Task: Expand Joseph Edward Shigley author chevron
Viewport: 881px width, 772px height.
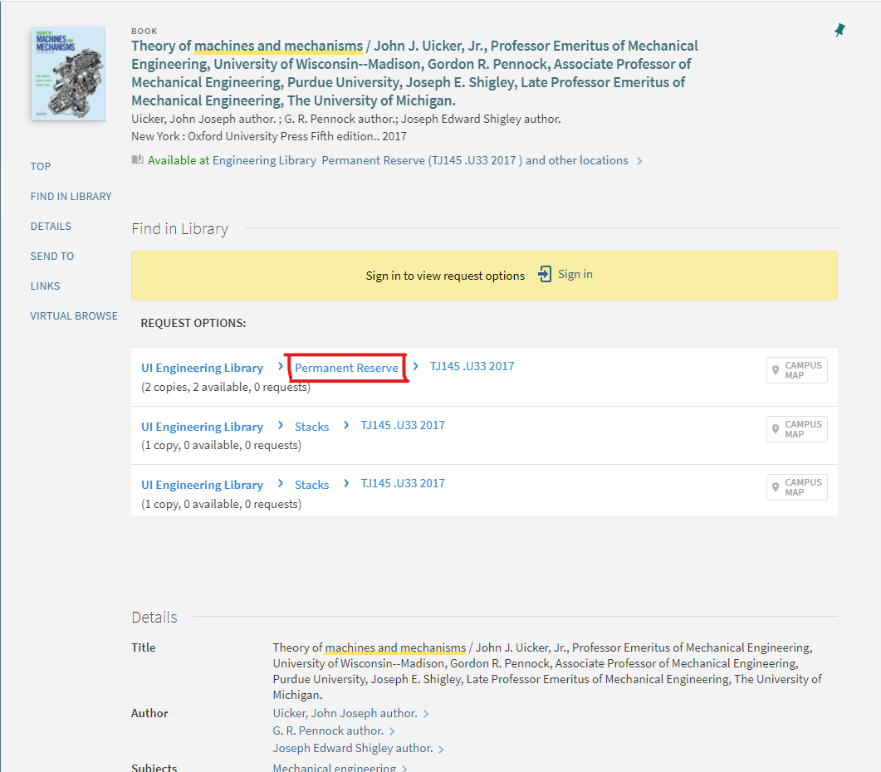Action: [x=441, y=749]
